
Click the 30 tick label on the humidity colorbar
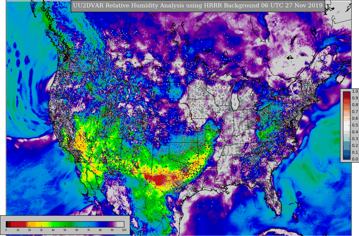coord(41,230)
